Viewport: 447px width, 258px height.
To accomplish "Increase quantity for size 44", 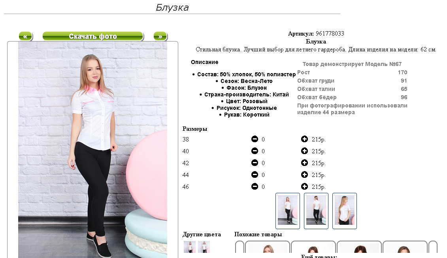I will [x=304, y=175].
